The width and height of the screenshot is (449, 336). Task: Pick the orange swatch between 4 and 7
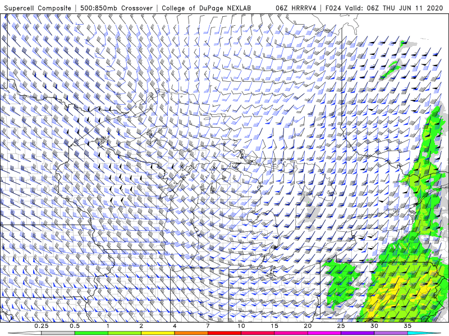coord(191,333)
